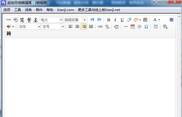The image size is (182, 117).
Task: Switch to HTML source view
Action: (9, 20)
